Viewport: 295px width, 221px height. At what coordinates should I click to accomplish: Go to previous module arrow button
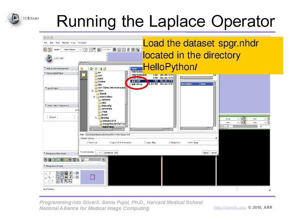(86, 50)
